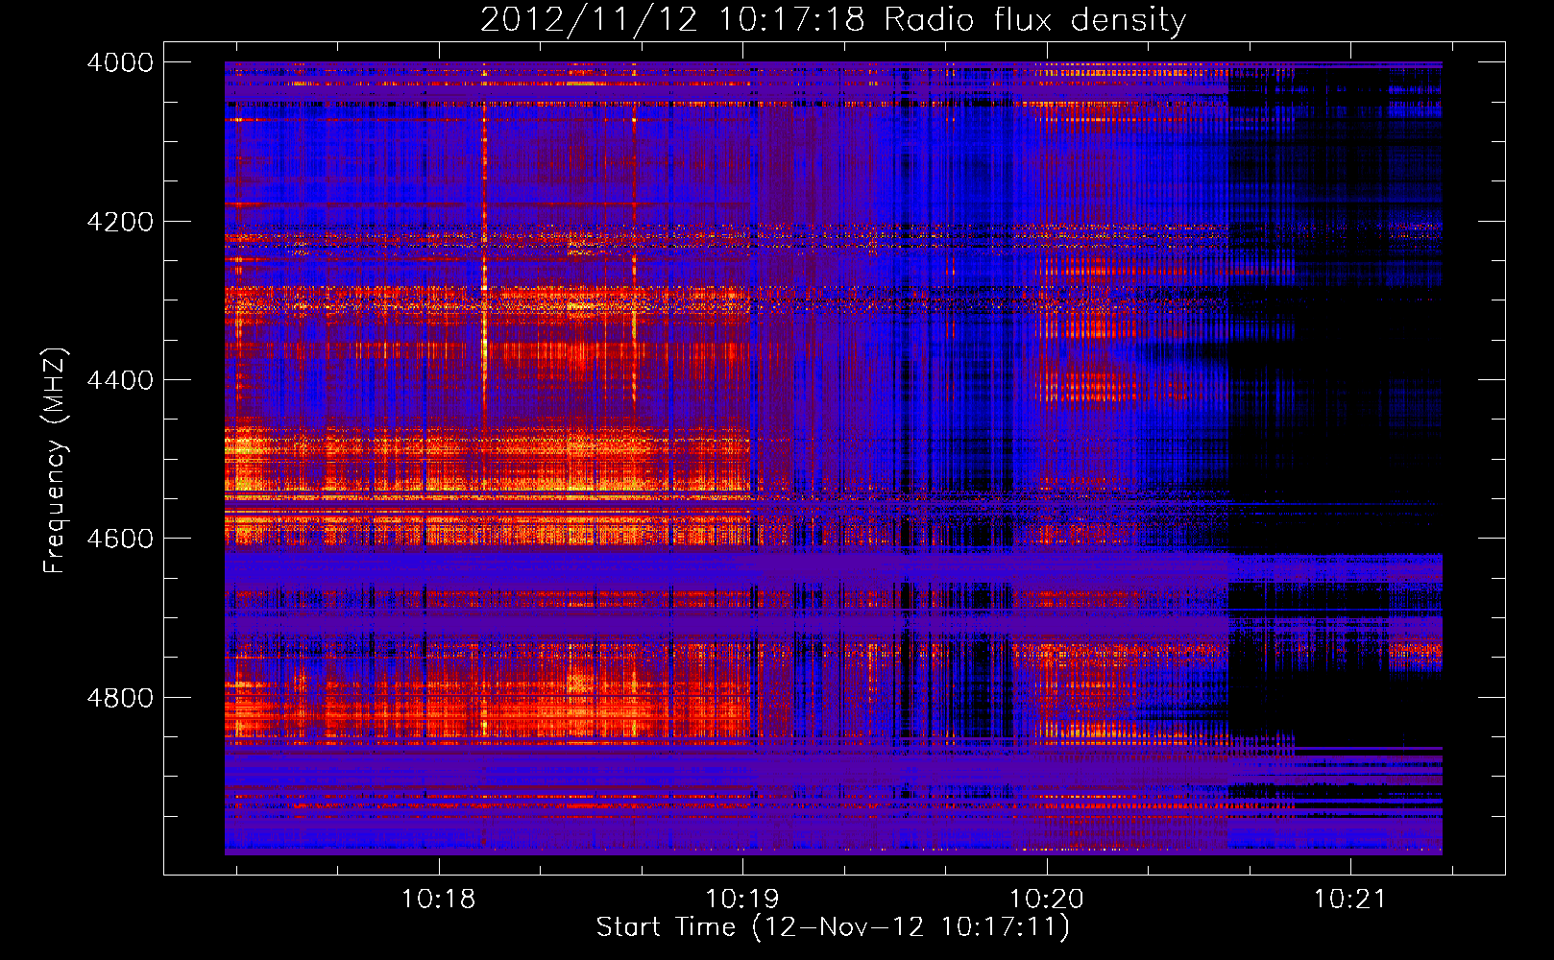Click the 10:21 time axis label
This screenshot has width=1554, height=960.
[1350, 900]
